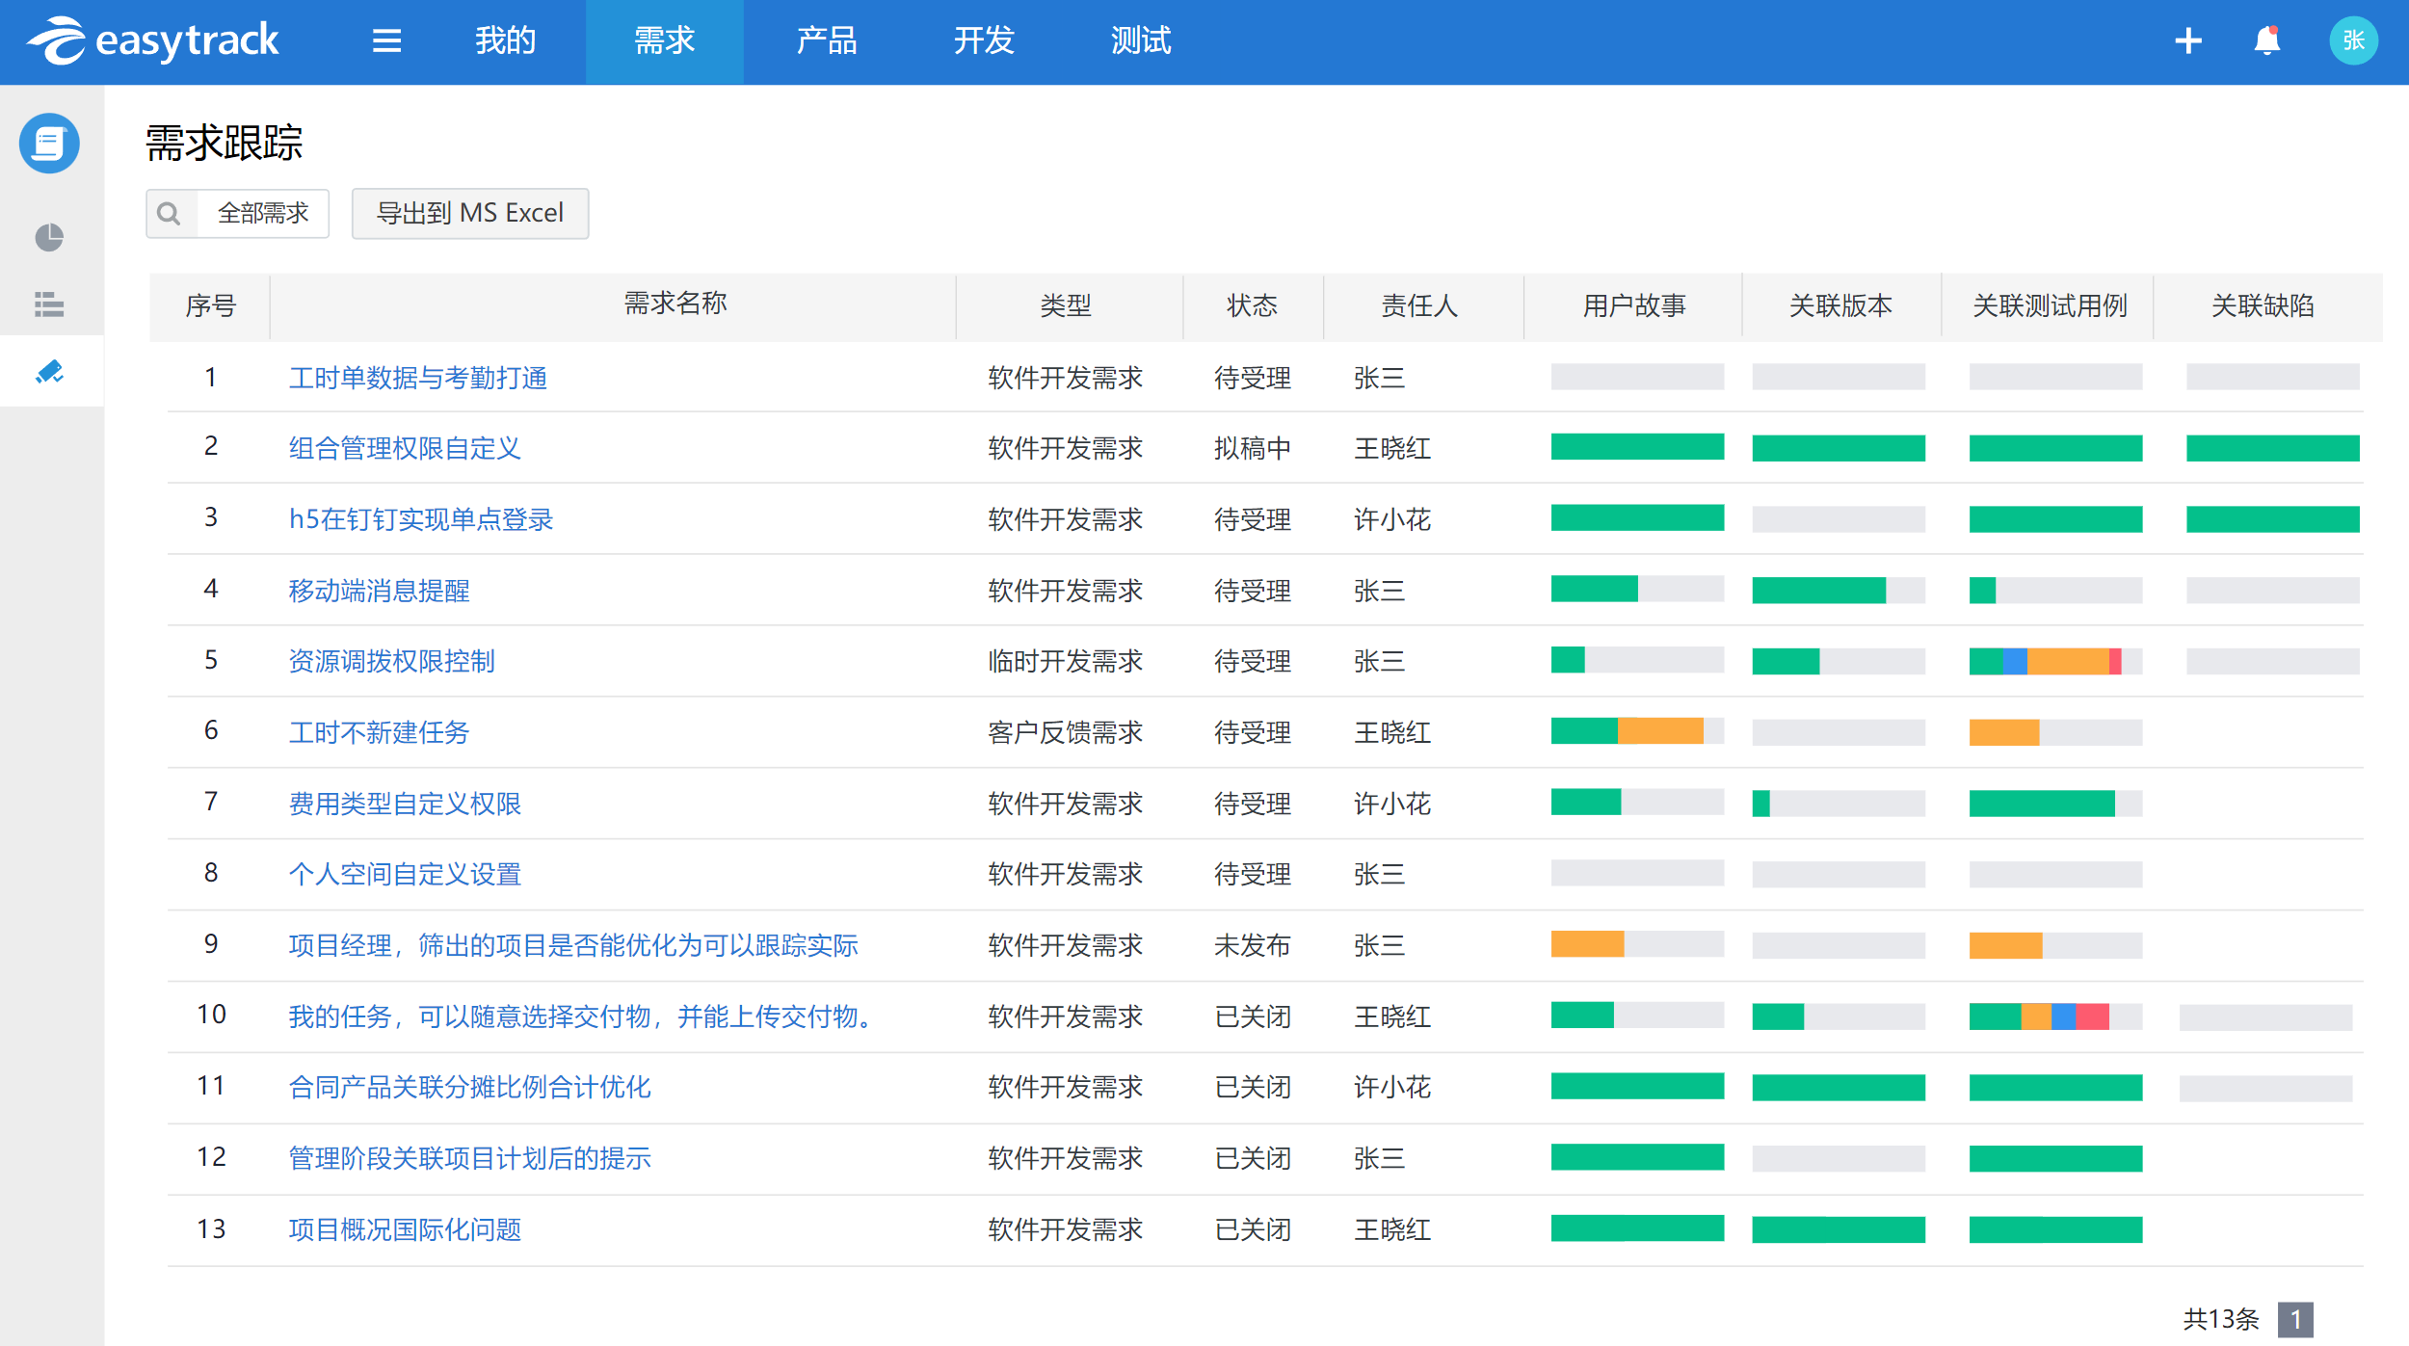
Task: Click the 状态 column header
Action: coord(1251,306)
